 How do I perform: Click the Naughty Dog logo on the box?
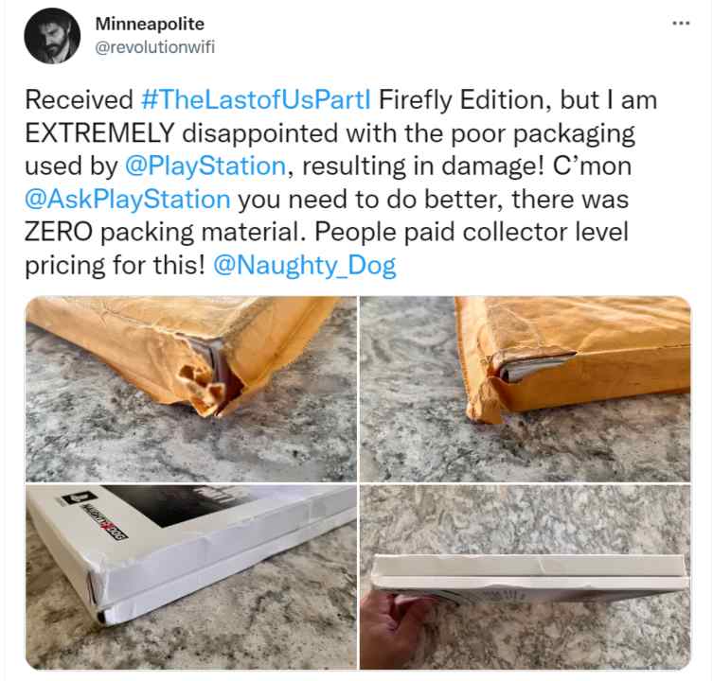coord(95,516)
